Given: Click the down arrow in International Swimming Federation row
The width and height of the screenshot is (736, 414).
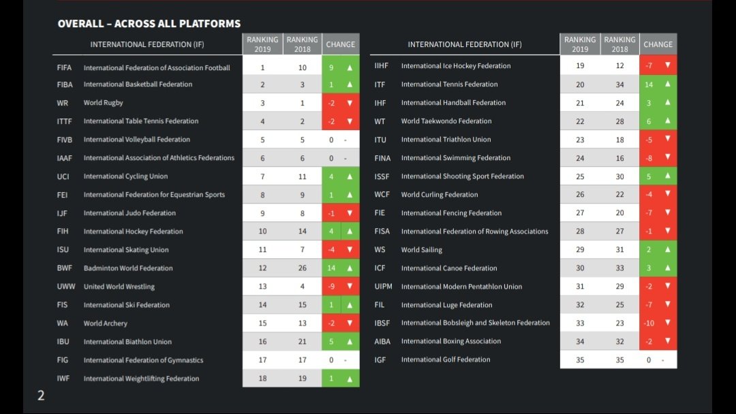Looking at the screenshot, I should click(667, 157).
